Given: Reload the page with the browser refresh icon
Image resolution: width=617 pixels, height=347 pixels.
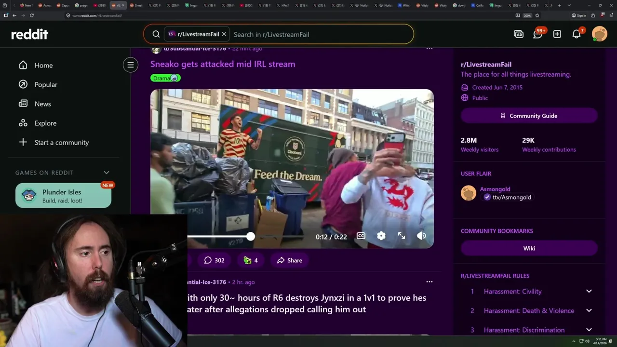Looking at the screenshot, I should point(32,15).
